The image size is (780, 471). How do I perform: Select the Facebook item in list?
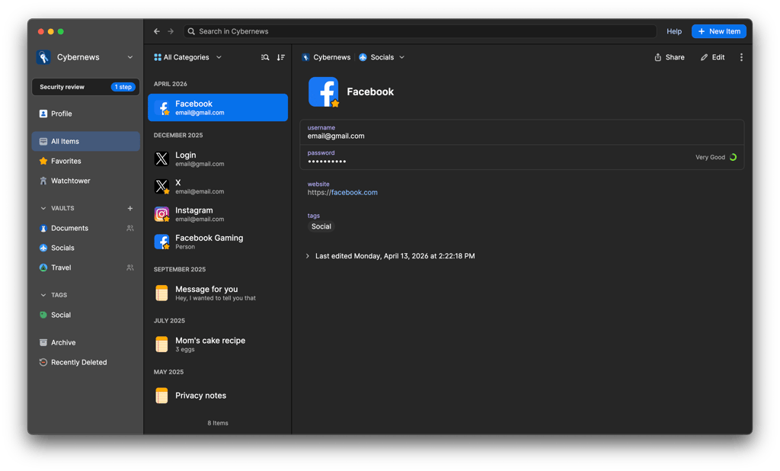pos(218,107)
